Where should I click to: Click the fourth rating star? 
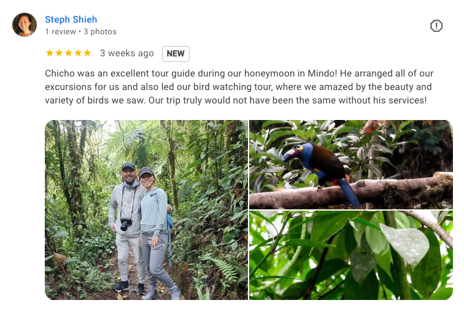[x=78, y=53]
